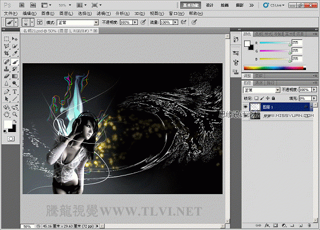This screenshot has height=230, width=320.
Task: Open the 文件 menu
Action: tap(11, 13)
